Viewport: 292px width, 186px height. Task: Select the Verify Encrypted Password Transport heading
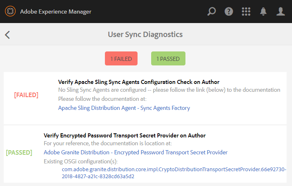pos(125,135)
